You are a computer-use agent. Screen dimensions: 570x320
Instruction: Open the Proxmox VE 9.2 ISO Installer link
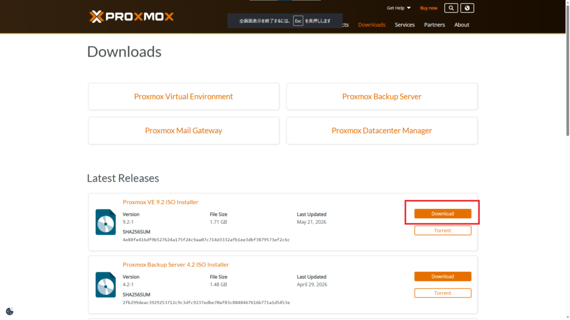[160, 202]
